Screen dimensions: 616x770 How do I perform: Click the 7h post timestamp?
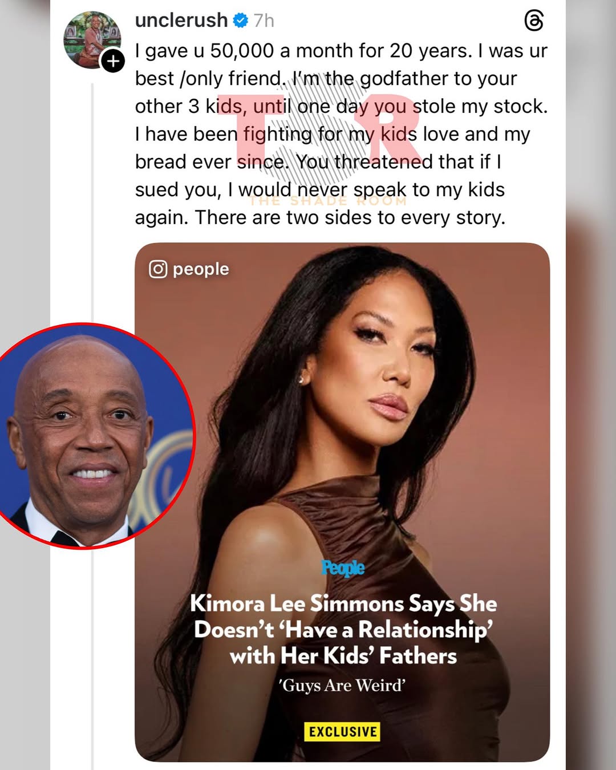pyautogui.click(x=264, y=21)
